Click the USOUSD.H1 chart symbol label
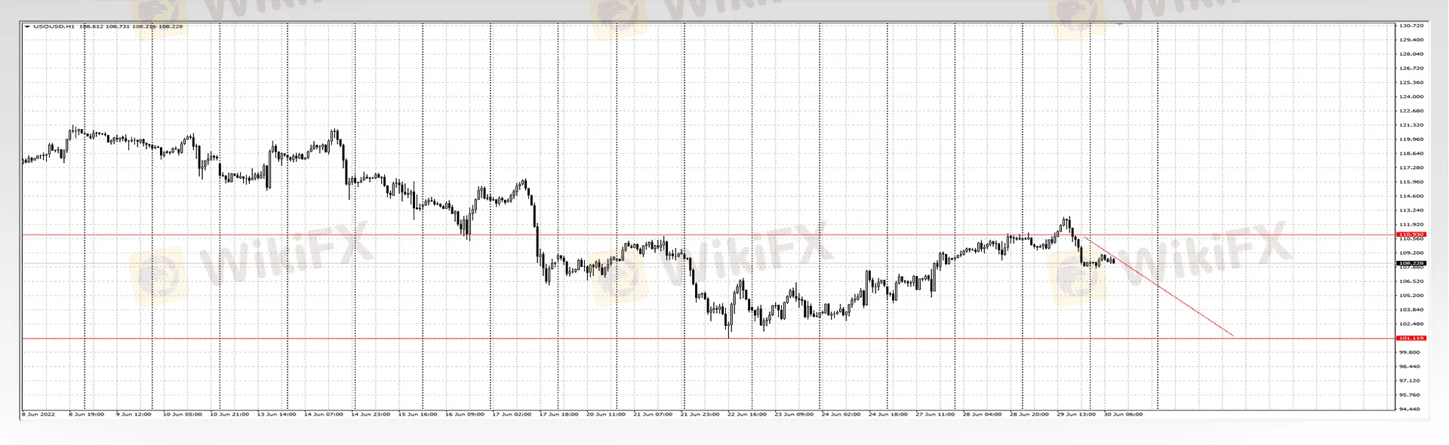Image resolution: width=1449 pixels, height=445 pixels. point(54,26)
